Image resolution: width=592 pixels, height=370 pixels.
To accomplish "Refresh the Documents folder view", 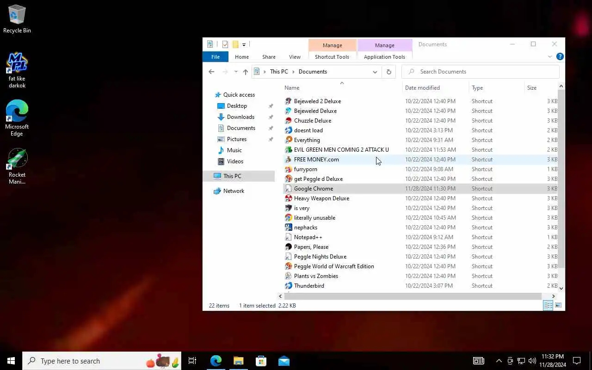I will click(x=388, y=72).
